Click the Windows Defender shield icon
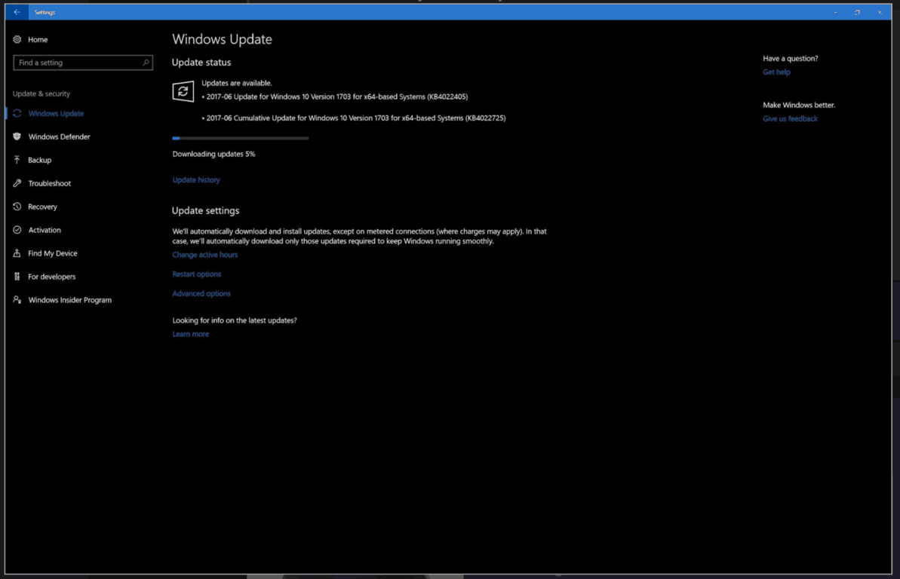Viewport: 900px width, 579px height. pyautogui.click(x=17, y=136)
